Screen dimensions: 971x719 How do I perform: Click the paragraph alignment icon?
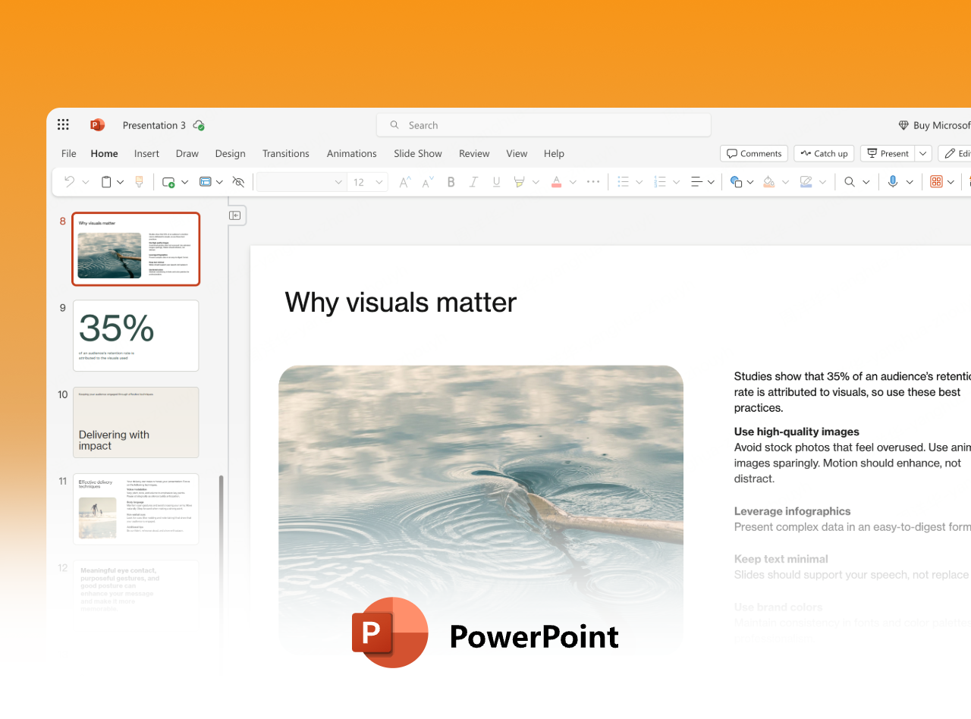point(696,182)
